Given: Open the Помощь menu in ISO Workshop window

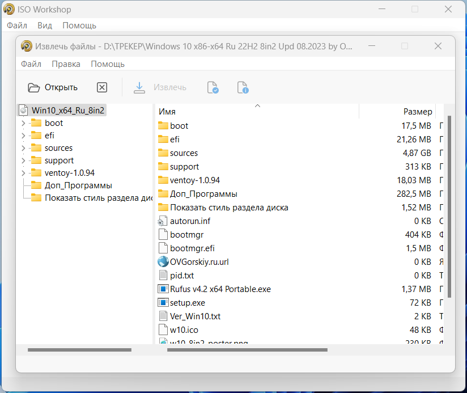Looking at the screenshot, I should pos(79,26).
